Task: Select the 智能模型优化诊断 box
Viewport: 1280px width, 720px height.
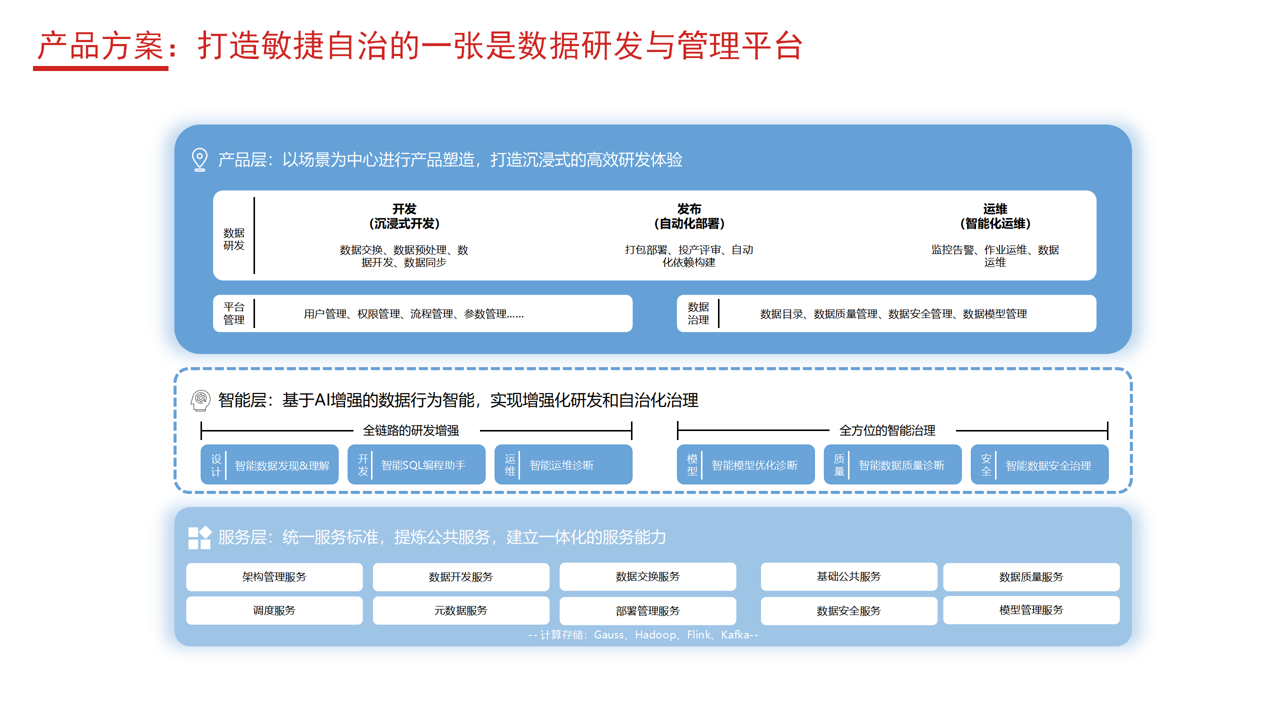Action: tap(745, 464)
